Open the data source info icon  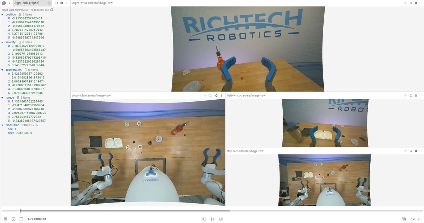[13, 219]
